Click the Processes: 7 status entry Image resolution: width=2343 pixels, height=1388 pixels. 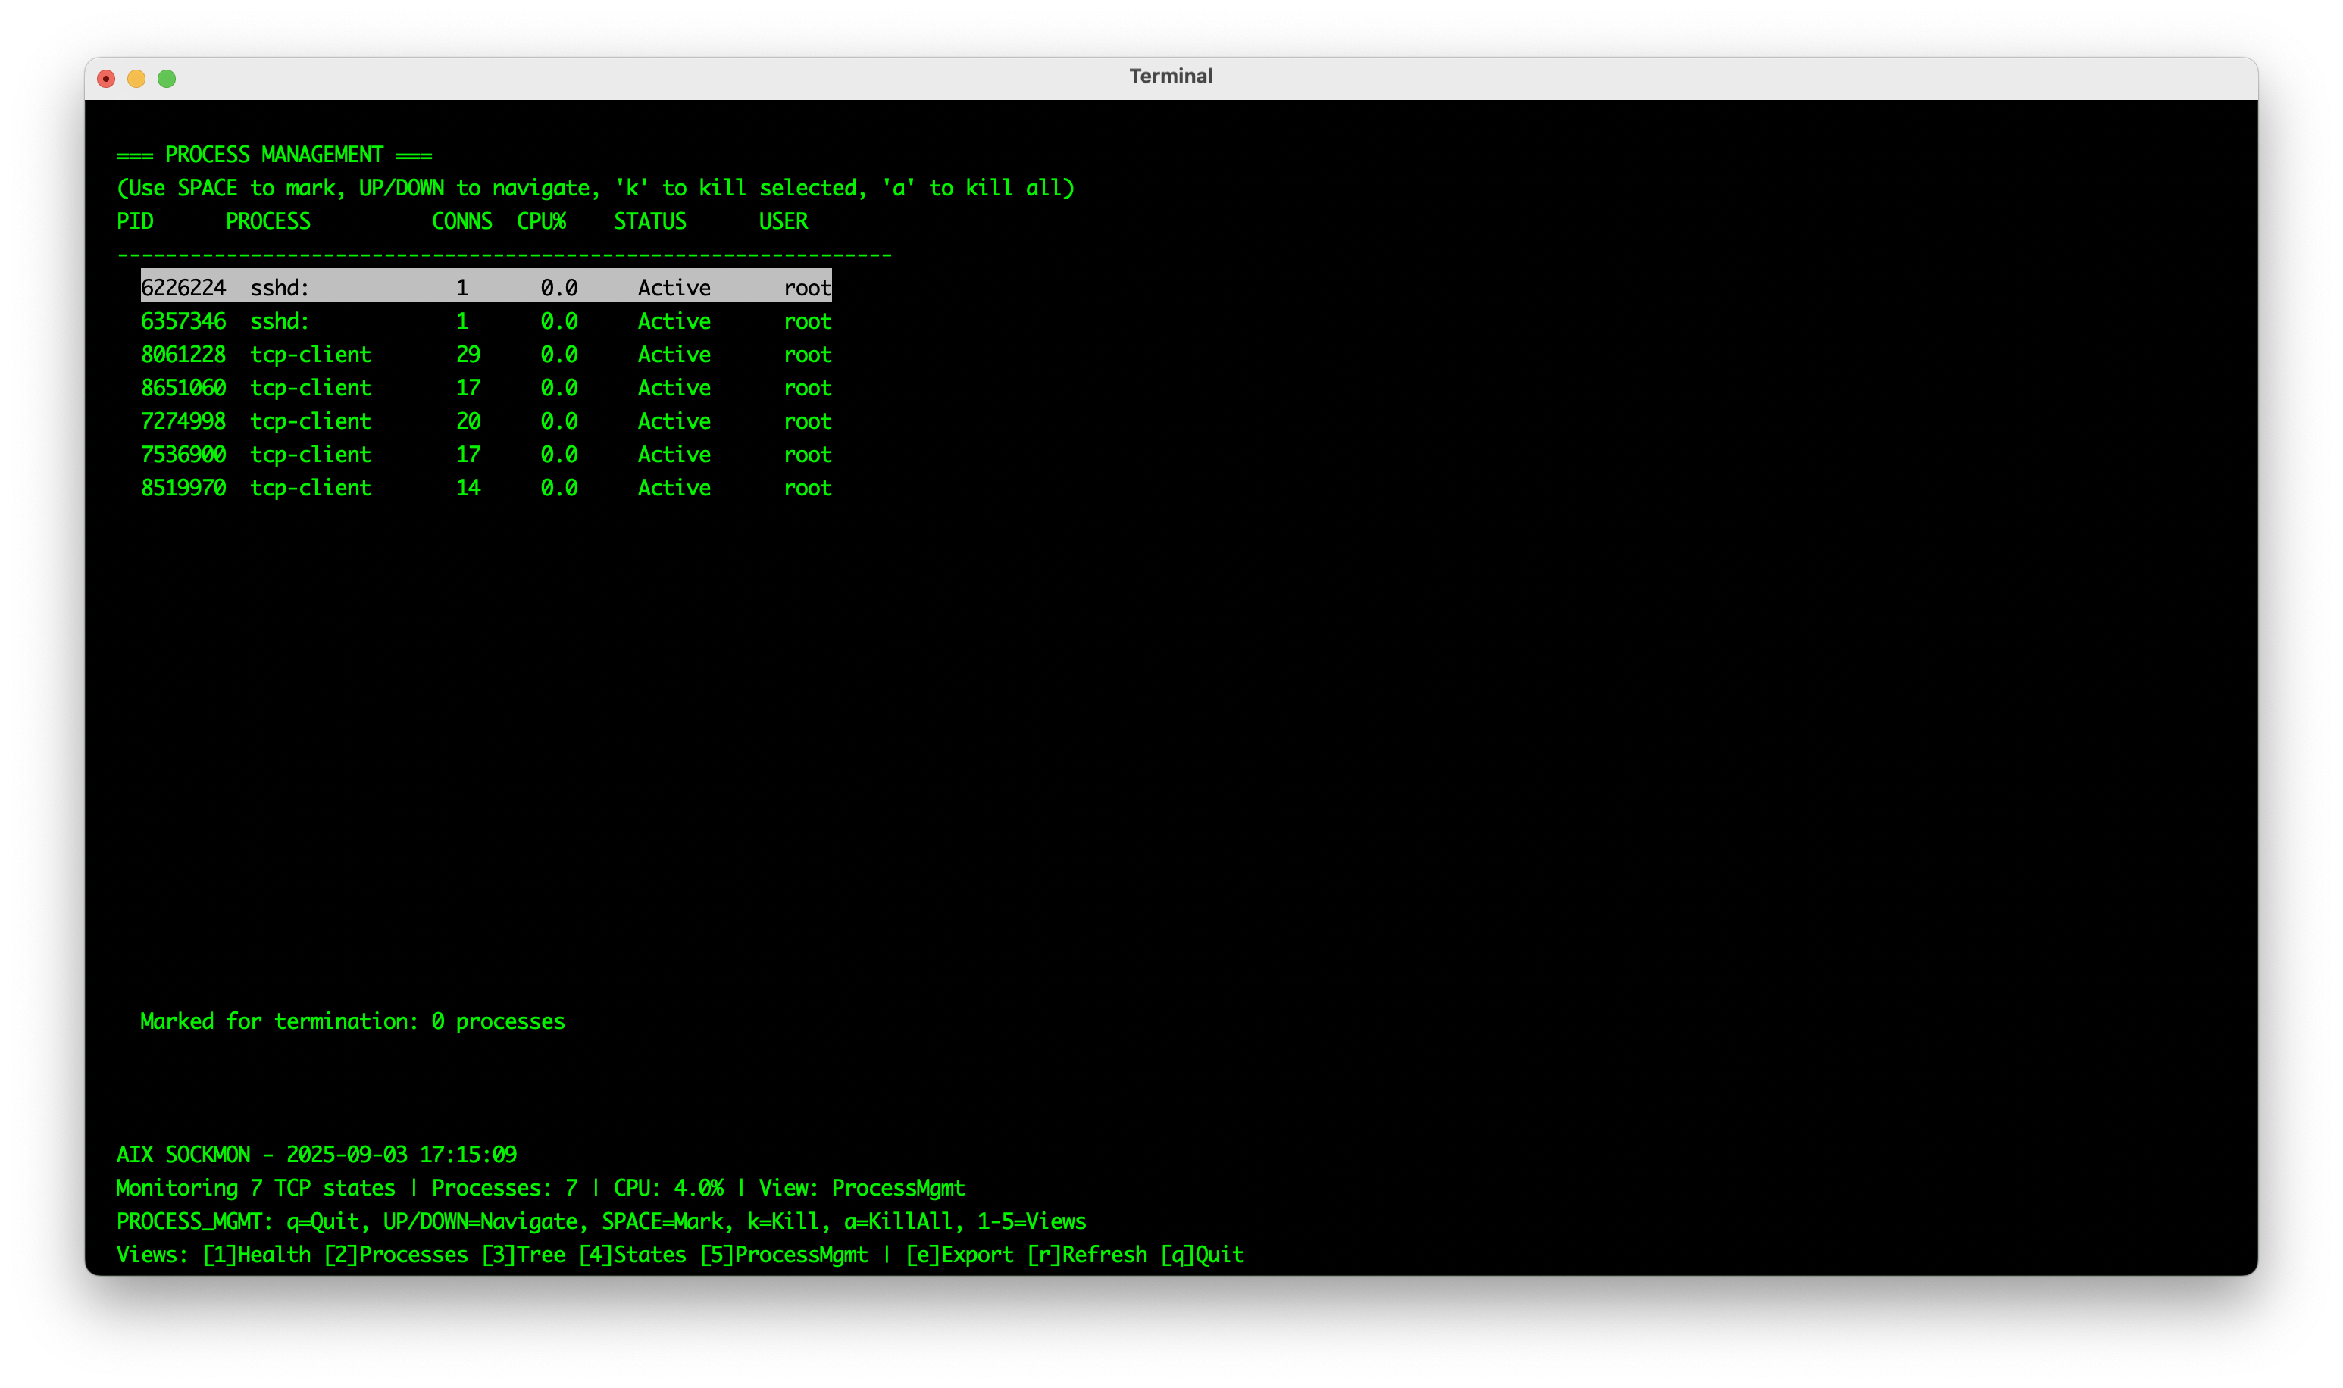(x=505, y=1189)
